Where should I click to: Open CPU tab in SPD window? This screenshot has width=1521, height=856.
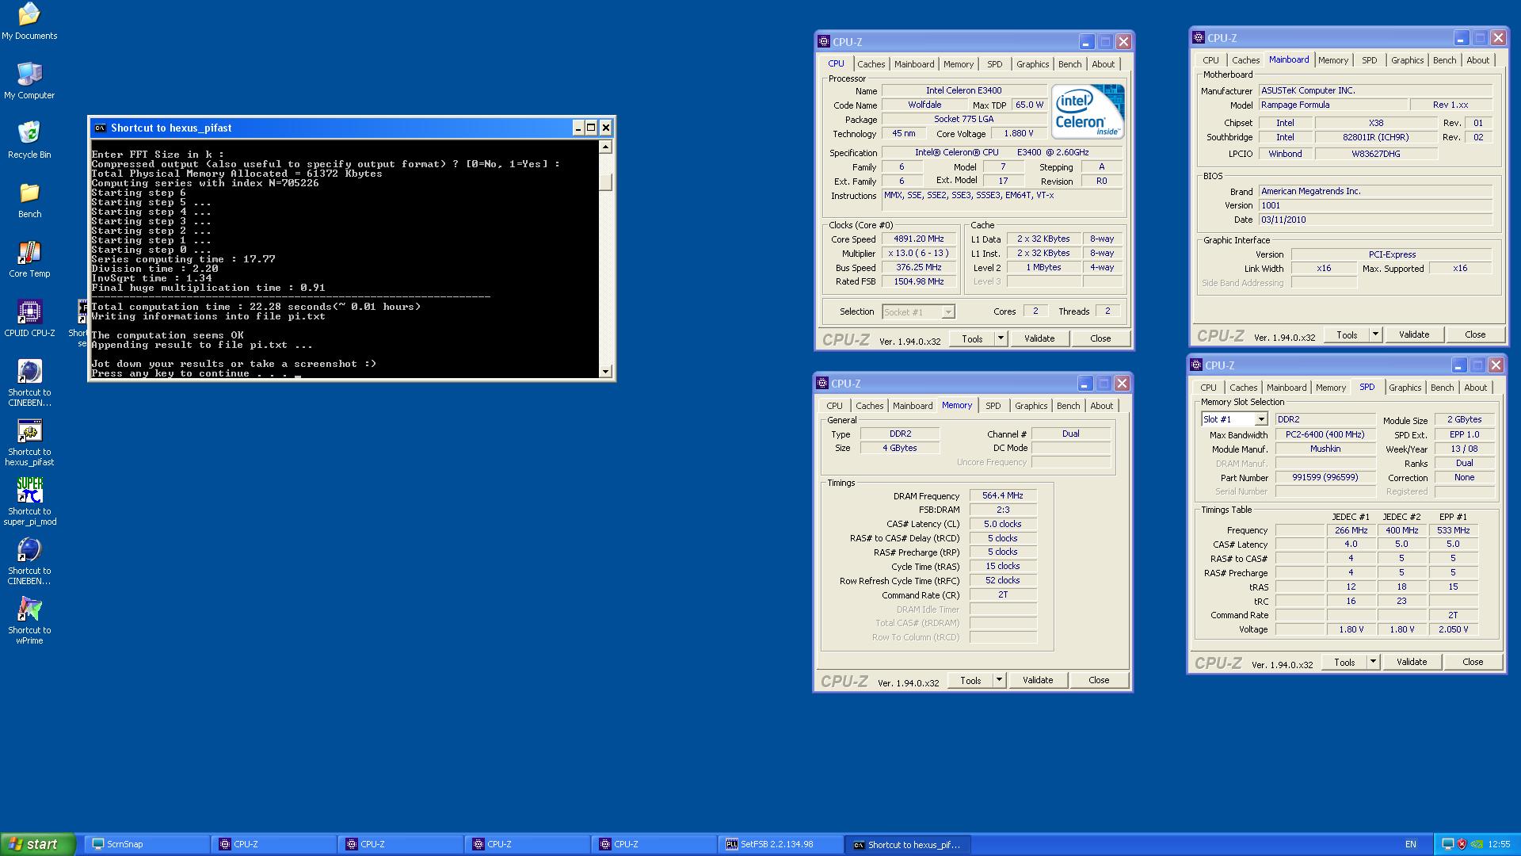pos(1209,388)
